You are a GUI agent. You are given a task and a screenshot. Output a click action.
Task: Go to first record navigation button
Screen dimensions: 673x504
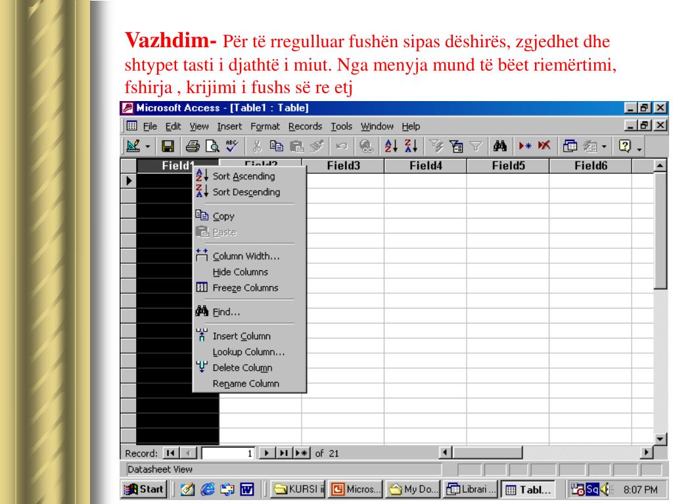(x=170, y=453)
